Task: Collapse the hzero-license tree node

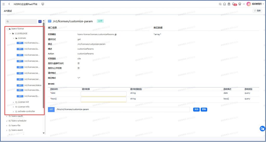Action: (x=7, y=29)
